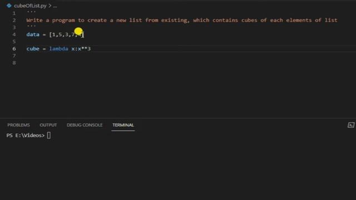This screenshot has height=200, width=356.
Task: Click the word 'program' in the docstring
Action: [63, 20]
